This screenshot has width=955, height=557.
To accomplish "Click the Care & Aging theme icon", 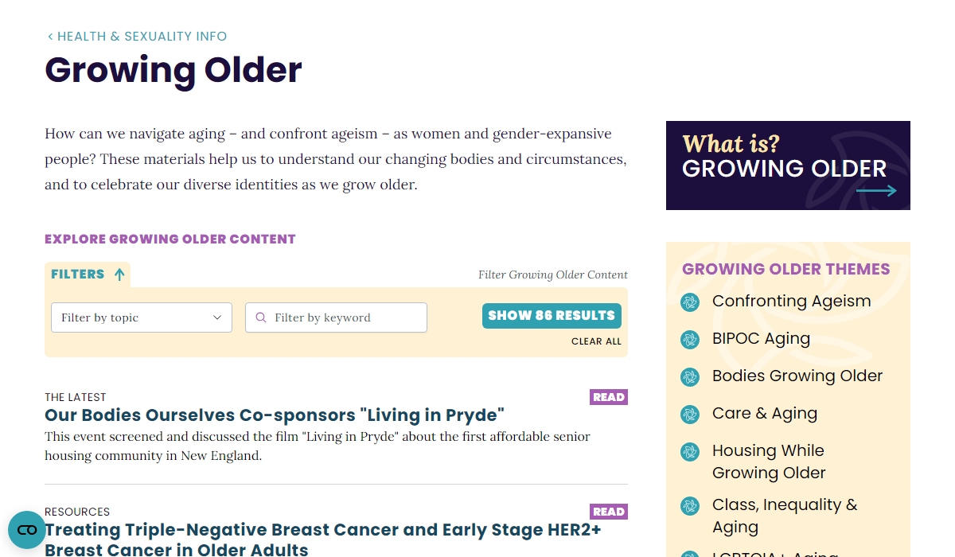I will tap(690, 415).
